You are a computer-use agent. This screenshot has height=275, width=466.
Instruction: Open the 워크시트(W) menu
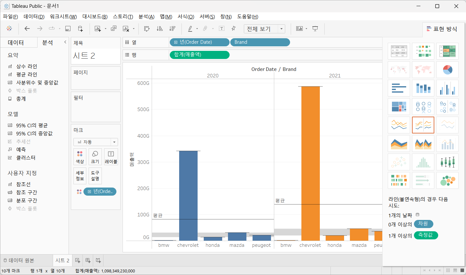point(63,17)
